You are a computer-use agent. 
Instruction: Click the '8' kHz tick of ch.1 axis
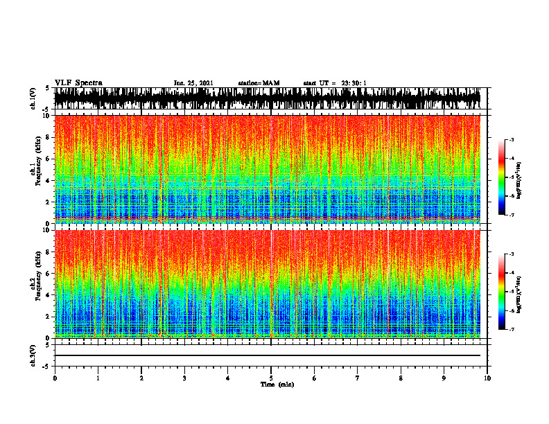point(48,137)
